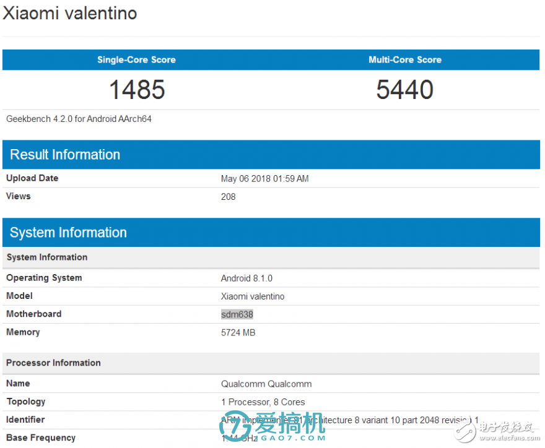
Task: Click the single-core score value 1485
Action: point(137,90)
